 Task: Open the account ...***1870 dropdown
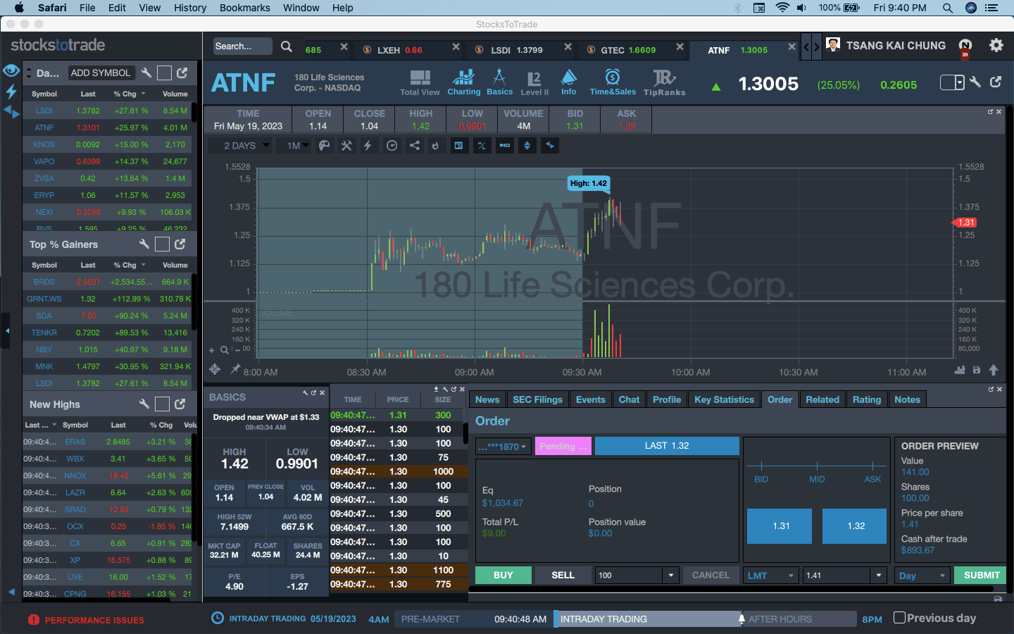503,447
